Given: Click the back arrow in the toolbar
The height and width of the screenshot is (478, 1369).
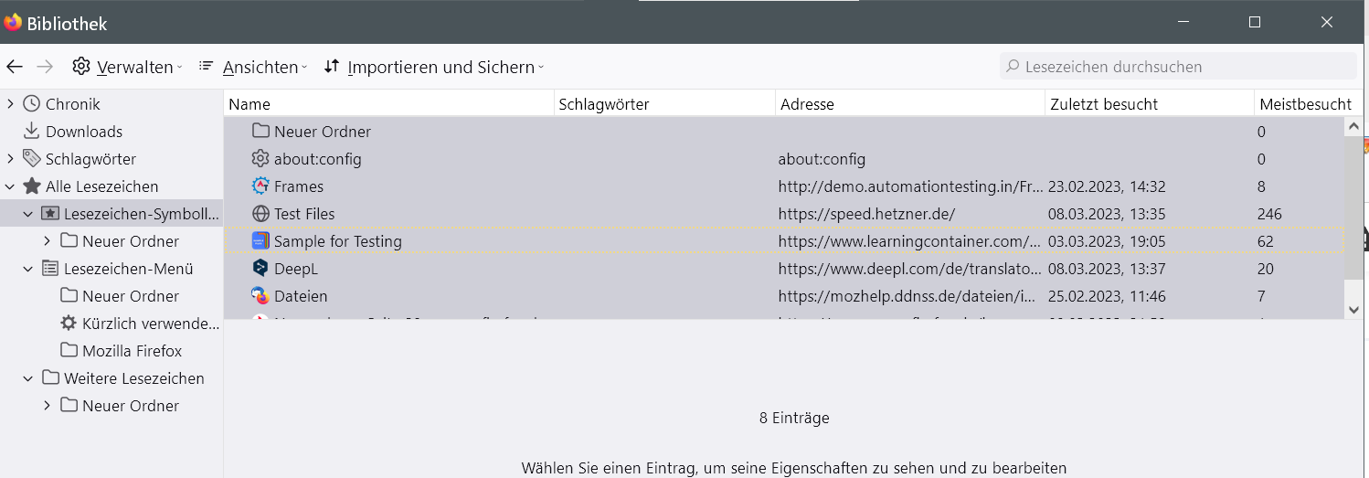Looking at the screenshot, I should (x=14, y=67).
